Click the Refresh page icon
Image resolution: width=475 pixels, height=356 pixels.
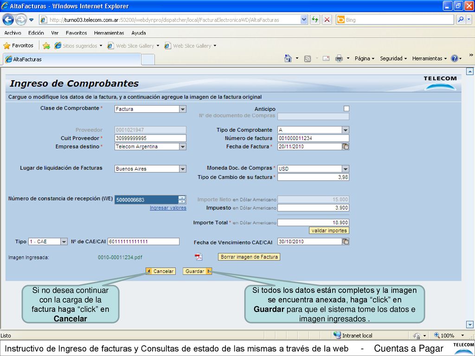(x=315, y=19)
